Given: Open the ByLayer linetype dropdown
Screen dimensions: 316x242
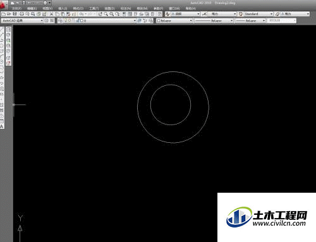Looking at the screenshot, I should tap(214, 21).
